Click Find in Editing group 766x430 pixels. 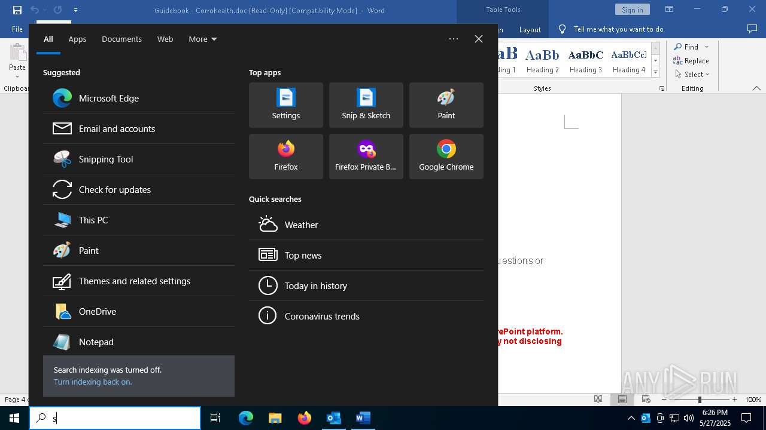point(686,47)
